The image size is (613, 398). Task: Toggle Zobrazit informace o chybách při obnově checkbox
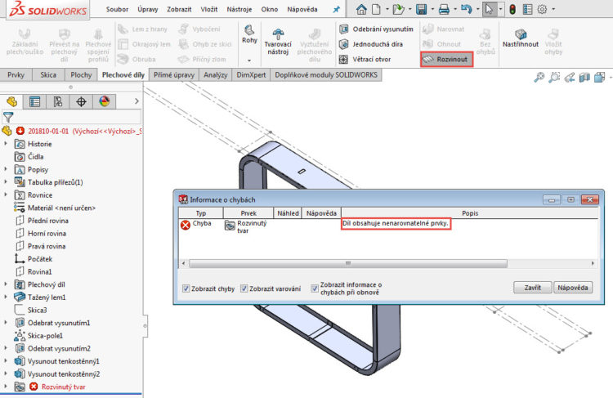315,288
